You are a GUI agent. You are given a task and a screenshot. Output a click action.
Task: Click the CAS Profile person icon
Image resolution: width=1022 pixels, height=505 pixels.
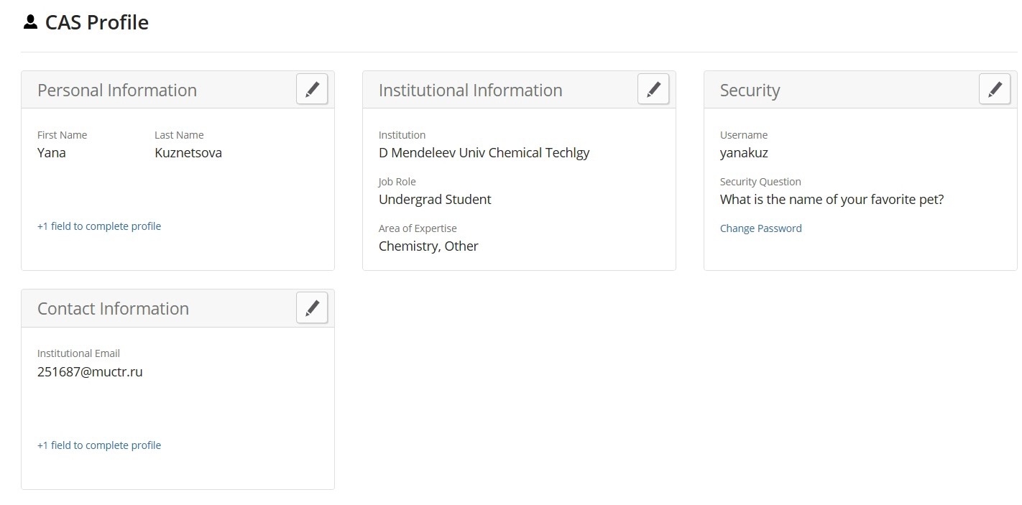pos(30,22)
